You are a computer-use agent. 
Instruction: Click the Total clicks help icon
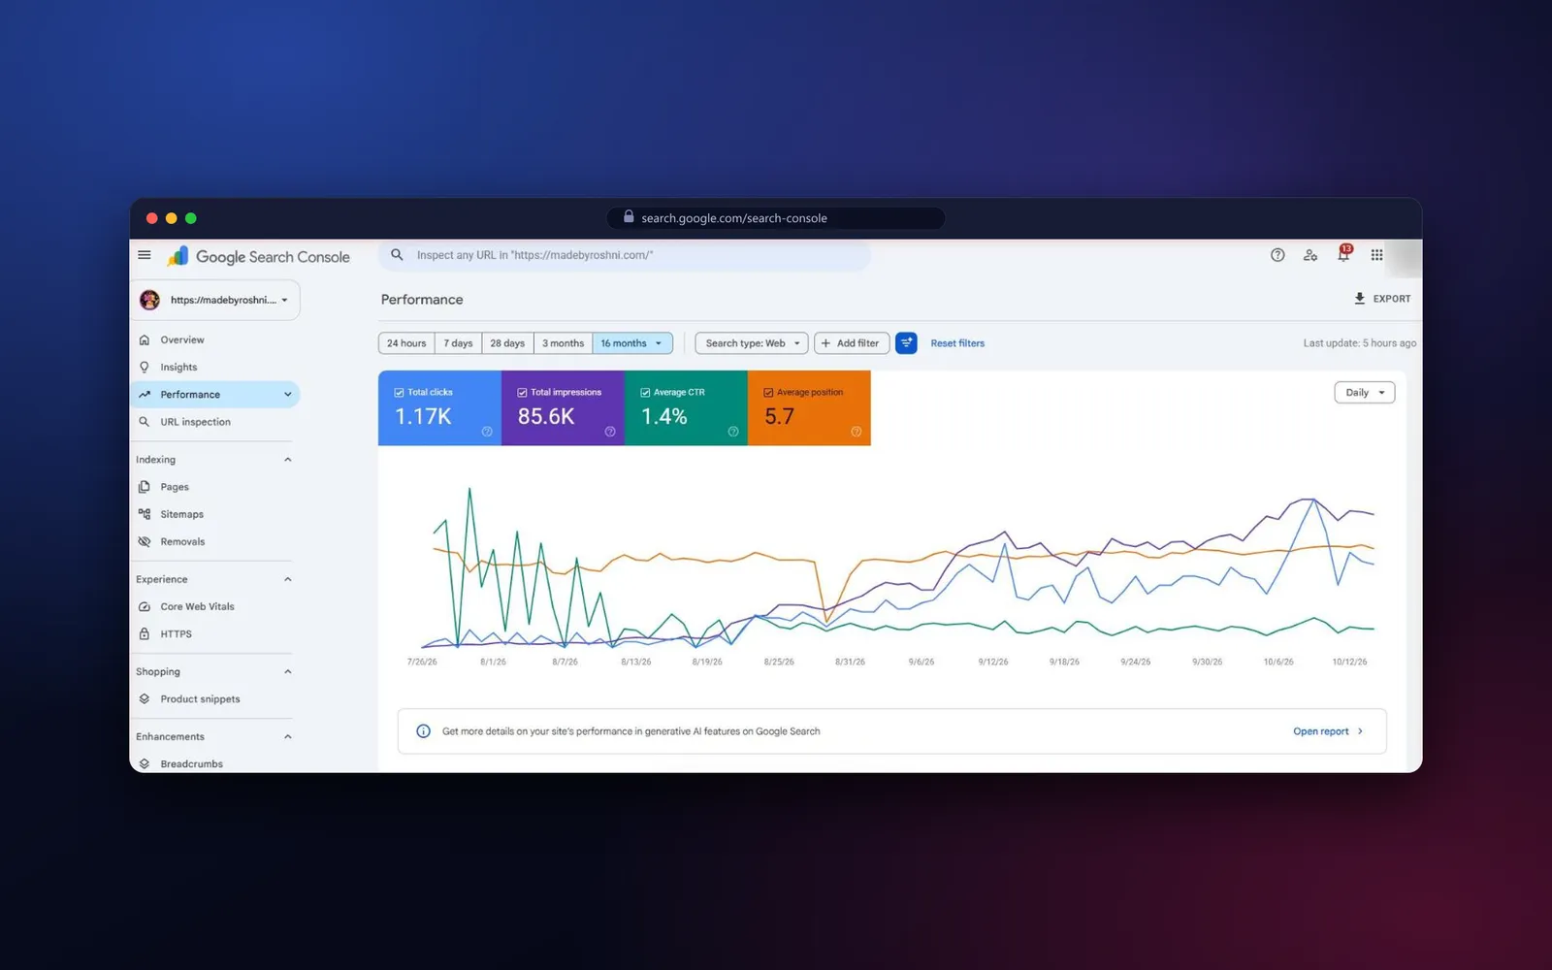pos(487,432)
